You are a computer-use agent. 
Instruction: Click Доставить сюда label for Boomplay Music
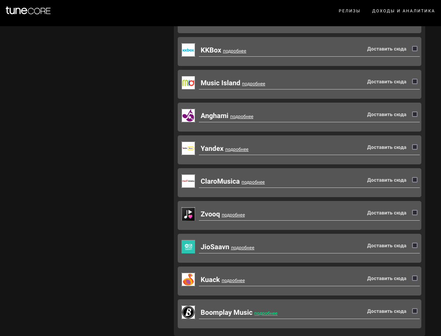pos(387,311)
